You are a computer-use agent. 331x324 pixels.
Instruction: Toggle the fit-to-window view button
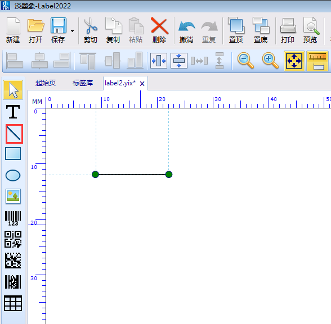coord(294,61)
